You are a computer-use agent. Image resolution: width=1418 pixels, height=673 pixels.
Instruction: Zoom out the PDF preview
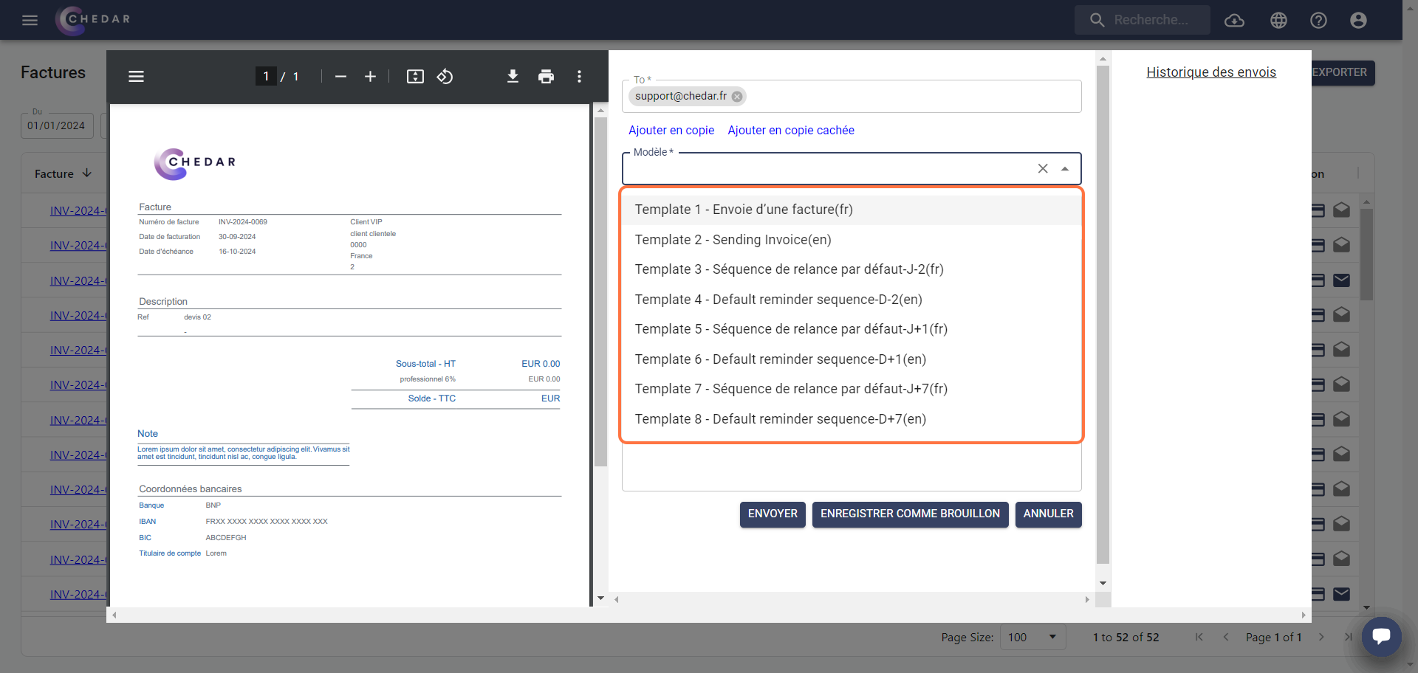click(x=340, y=77)
